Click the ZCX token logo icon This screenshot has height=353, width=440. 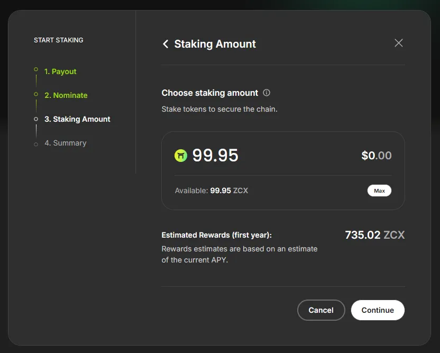coord(181,156)
